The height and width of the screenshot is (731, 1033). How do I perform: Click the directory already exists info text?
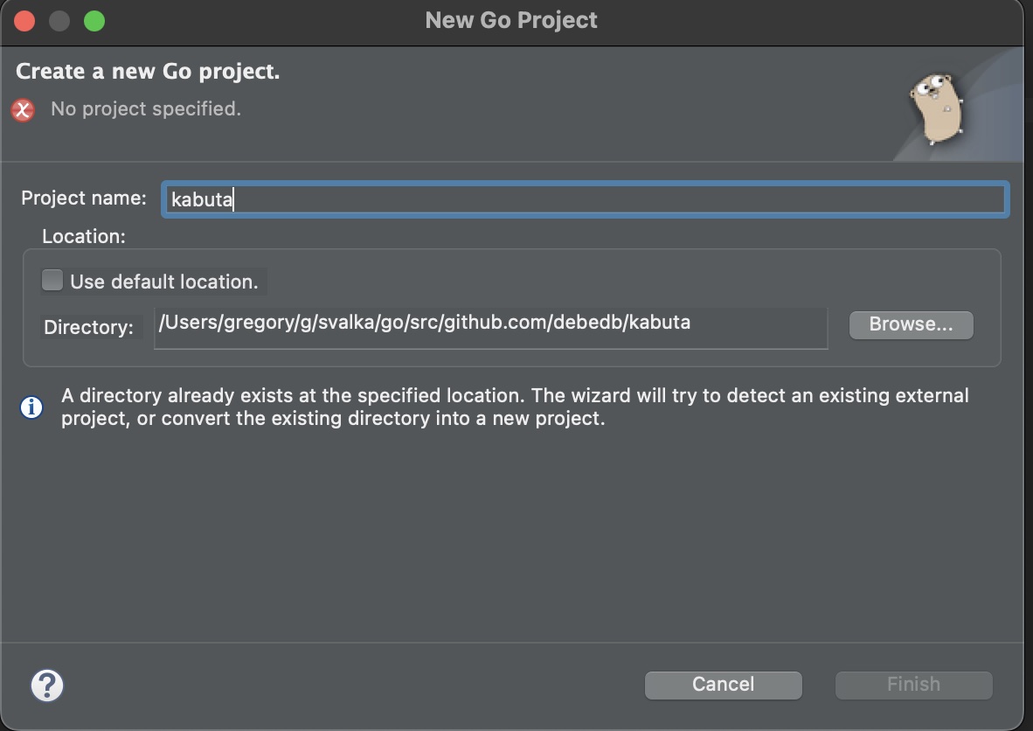514,407
